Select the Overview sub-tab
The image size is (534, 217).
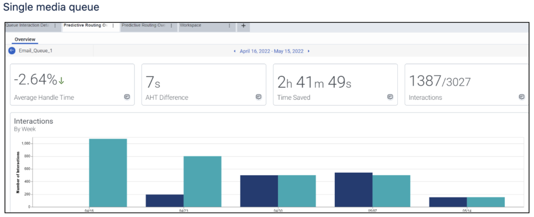tap(25, 40)
